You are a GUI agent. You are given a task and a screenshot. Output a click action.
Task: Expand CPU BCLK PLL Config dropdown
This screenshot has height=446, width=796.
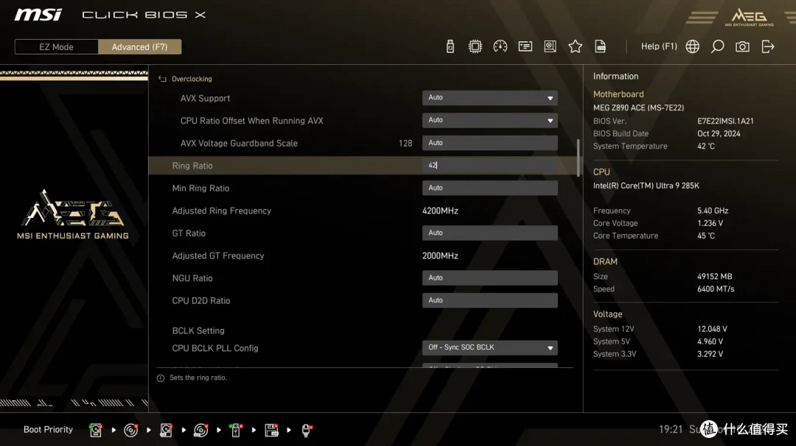[490, 347]
